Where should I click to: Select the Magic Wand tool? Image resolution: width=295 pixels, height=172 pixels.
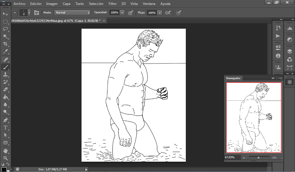(x=5, y=36)
